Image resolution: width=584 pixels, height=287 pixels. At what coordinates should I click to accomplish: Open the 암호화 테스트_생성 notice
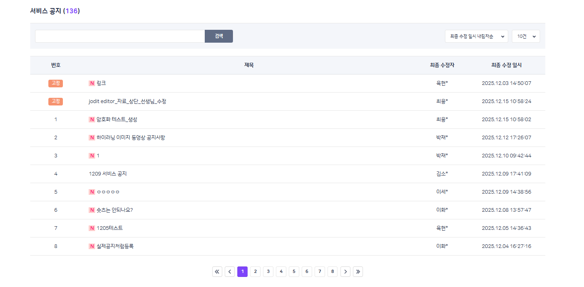117,120
